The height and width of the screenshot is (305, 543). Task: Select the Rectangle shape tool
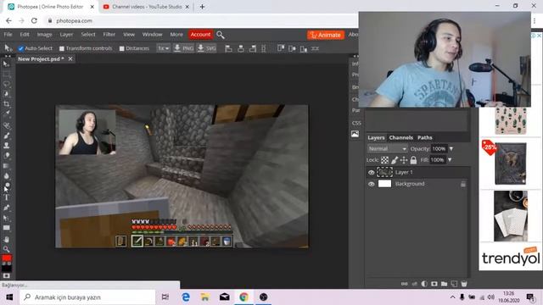[6, 228]
